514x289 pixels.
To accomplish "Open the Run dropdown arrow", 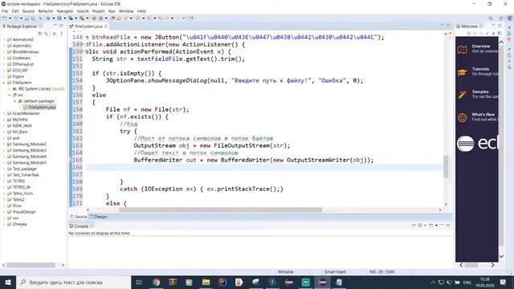I will (64, 18).
